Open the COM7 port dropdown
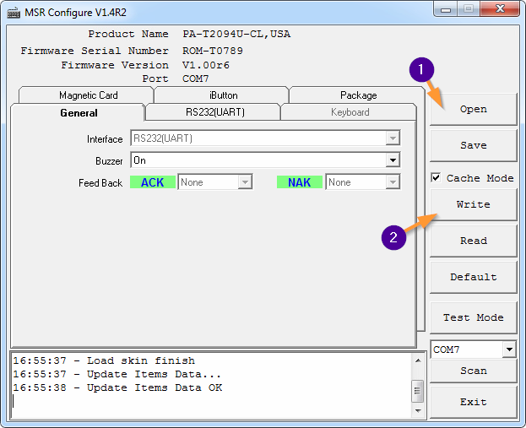Viewport: 526px width, 428px height. click(x=508, y=349)
